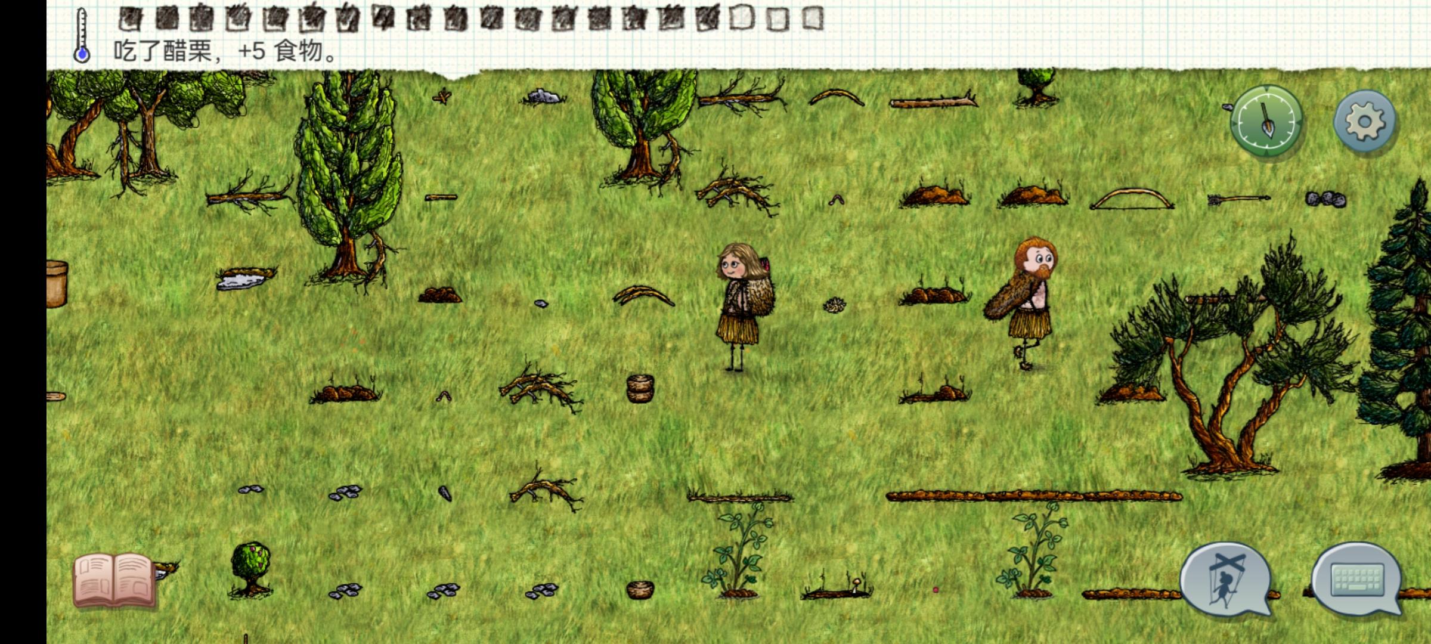Open the keyboard chat bubble
Viewport: 1431px width, 644px height.
tap(1356, 578)
